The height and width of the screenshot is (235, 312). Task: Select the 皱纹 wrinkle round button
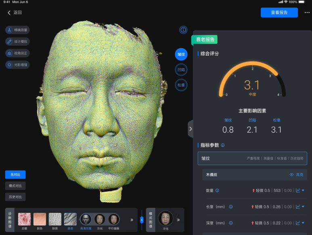181,54
